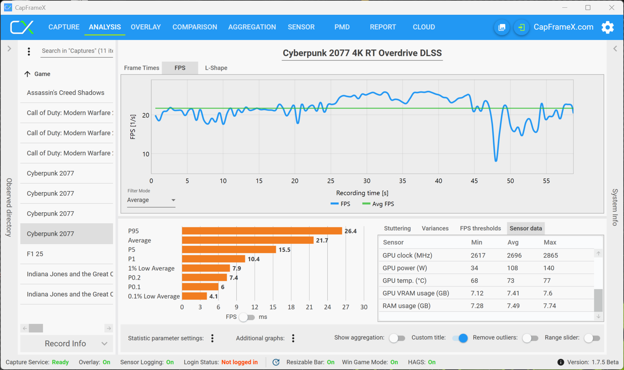
Task: Toggle the FPS legend entry
Action: click(340, 204)
